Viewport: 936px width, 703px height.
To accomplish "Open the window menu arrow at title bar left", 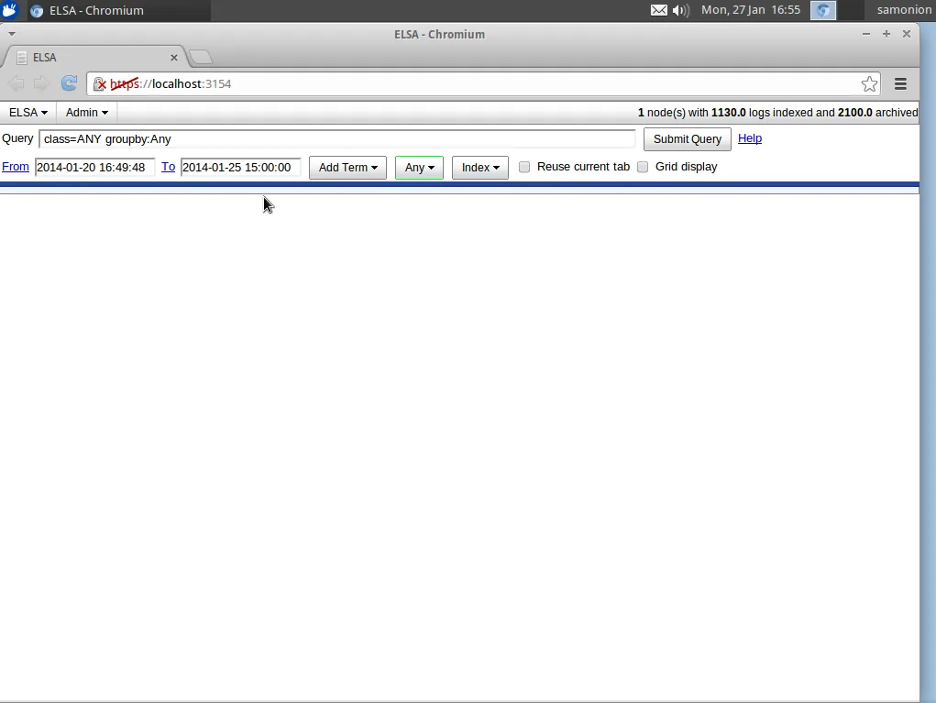I will click(11, 34).
